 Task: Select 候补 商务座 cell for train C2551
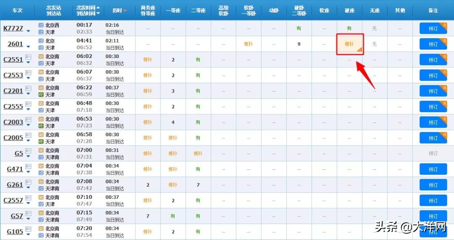point(148,60)
